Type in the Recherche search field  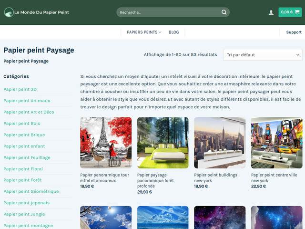point(167,12)
